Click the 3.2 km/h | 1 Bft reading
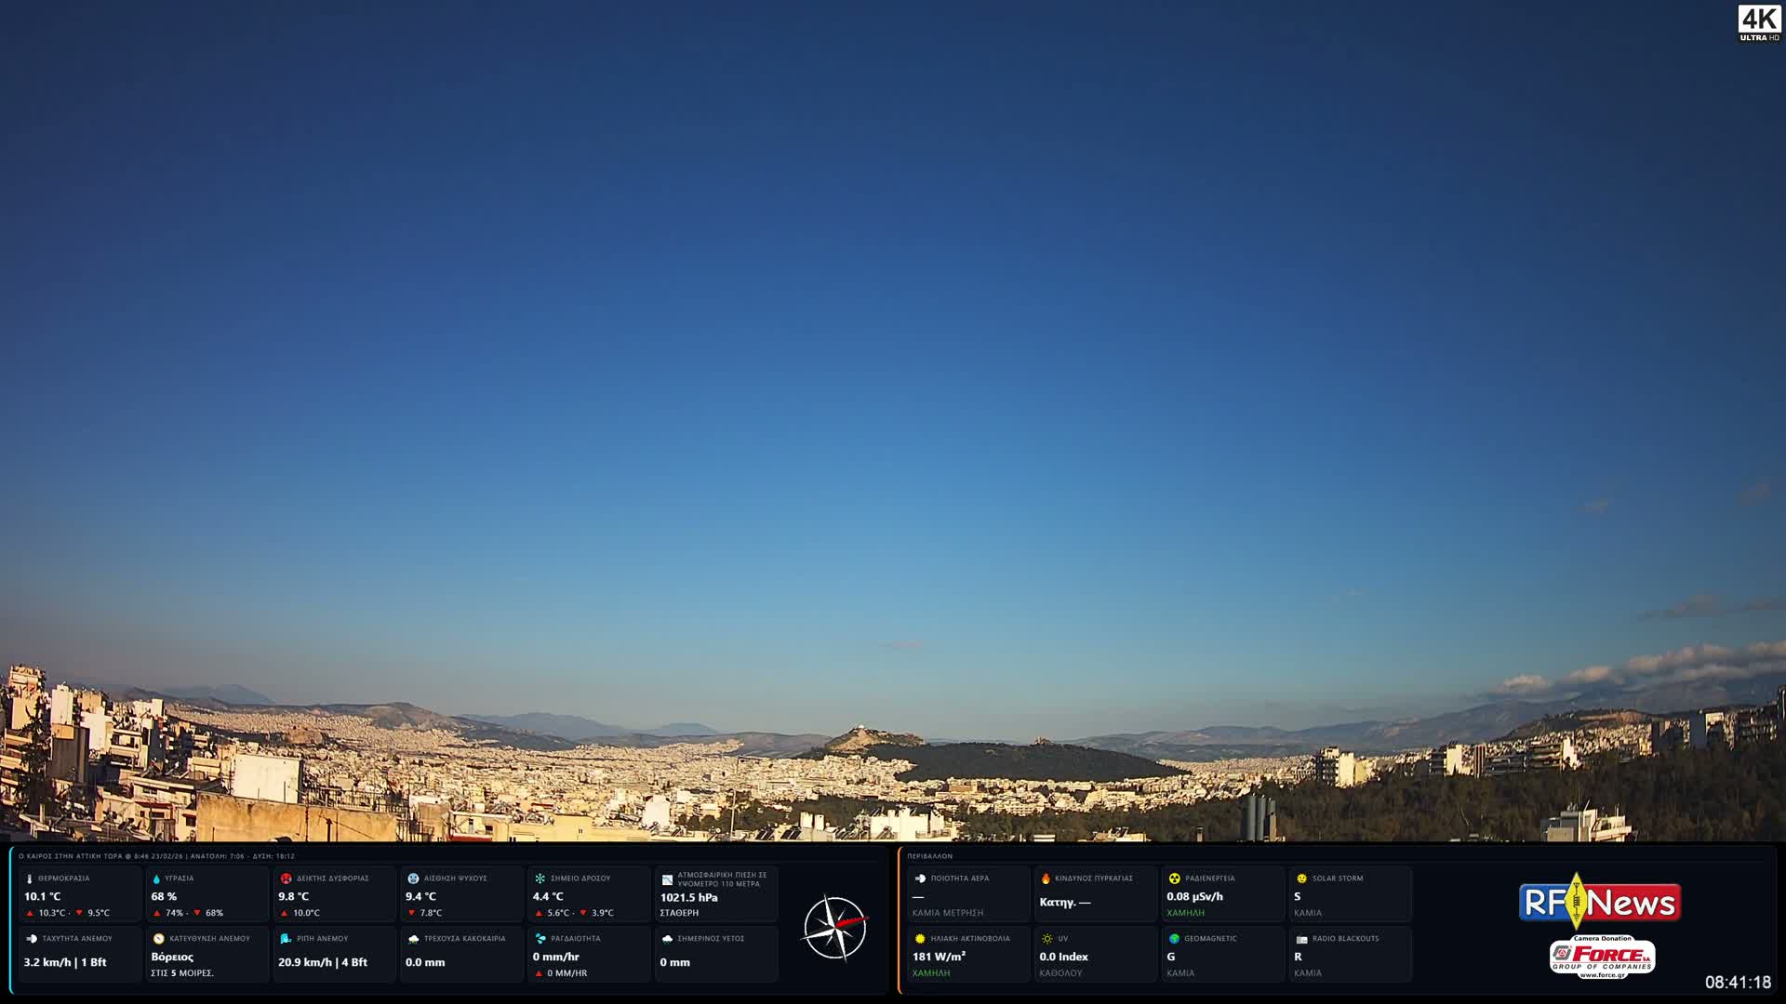The height and width of the screenshot is (1004, 1786). pos(65,962)
